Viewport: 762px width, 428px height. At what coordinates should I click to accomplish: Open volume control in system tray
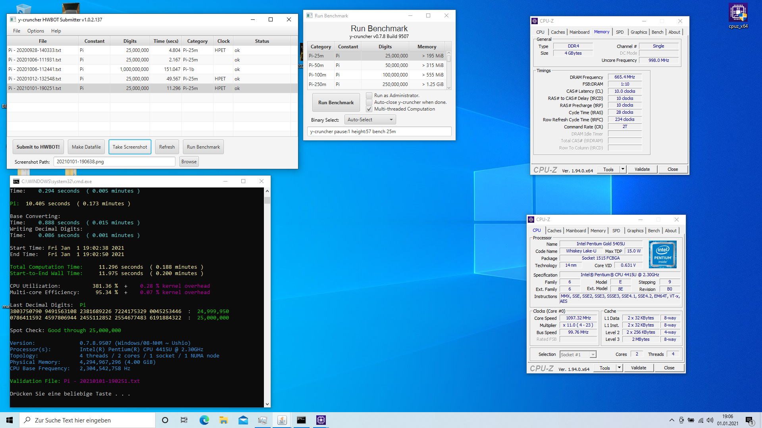710,420
